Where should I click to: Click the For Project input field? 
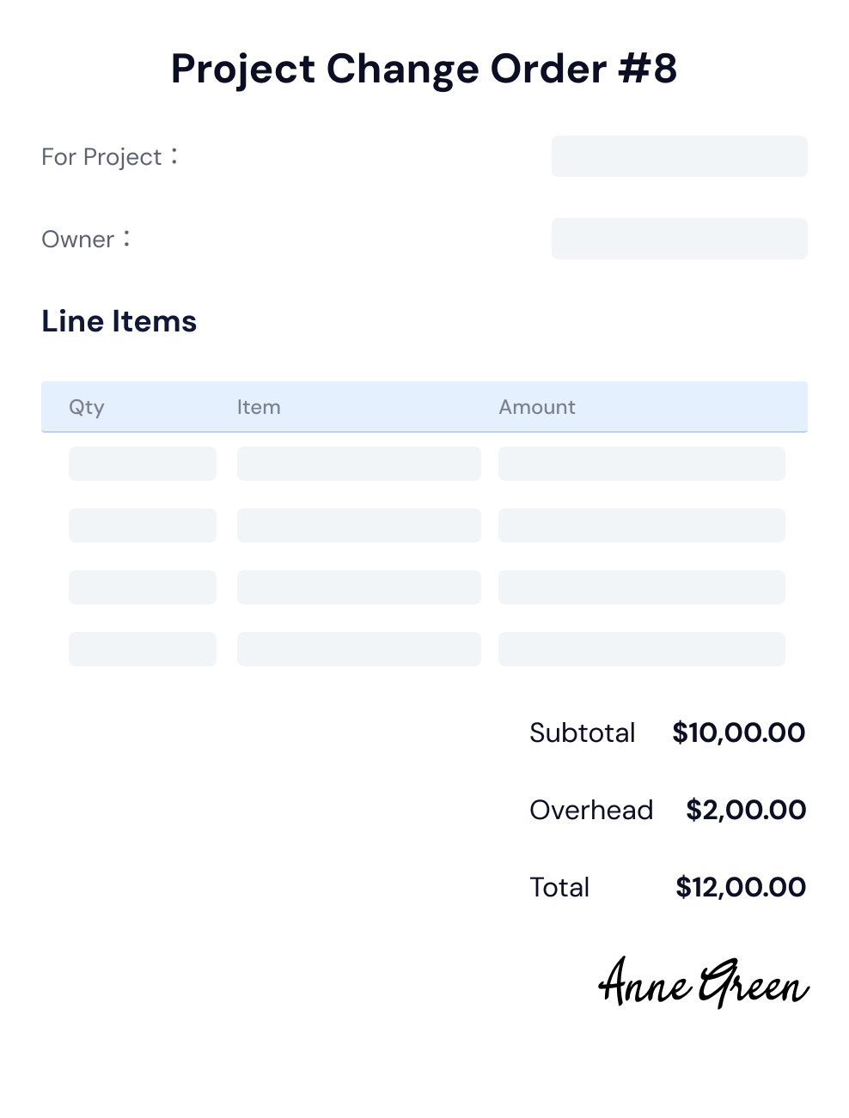tap(679, 156)
